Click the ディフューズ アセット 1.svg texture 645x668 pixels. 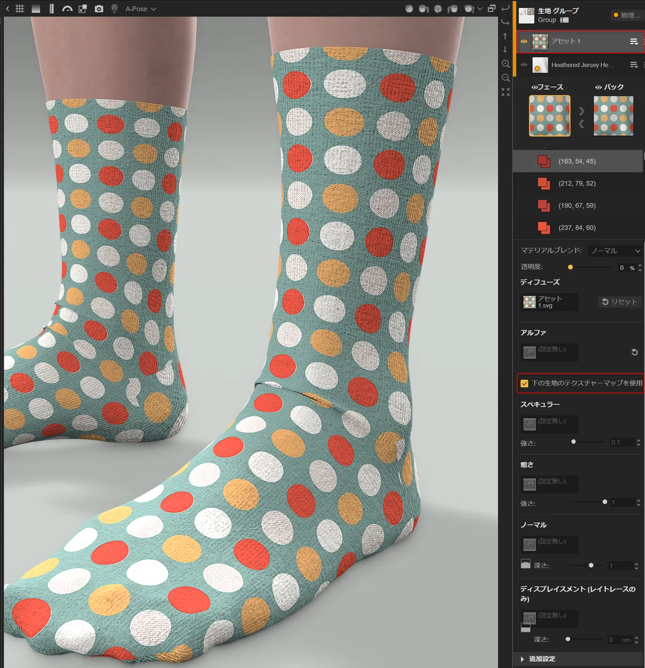(549, 302)
